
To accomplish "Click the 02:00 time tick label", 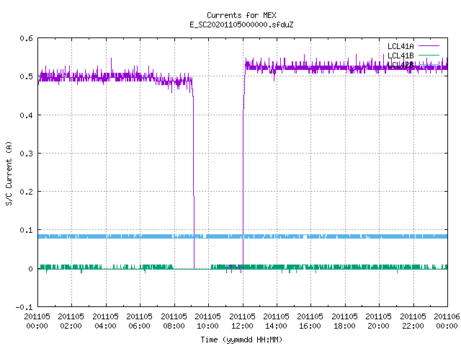I will (x=71, y=326).
